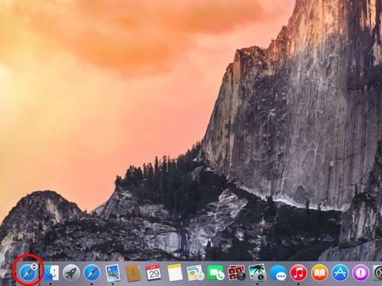Launch the green FaceTime icon

coord(216,273)
